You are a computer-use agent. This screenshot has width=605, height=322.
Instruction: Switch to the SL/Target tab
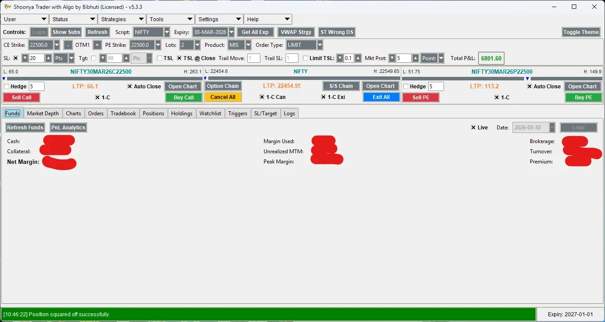click(266, 114)
